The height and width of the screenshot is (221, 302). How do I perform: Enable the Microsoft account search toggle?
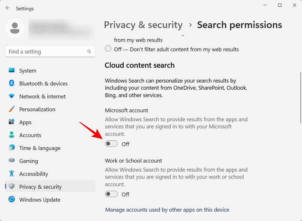[111, 143]
